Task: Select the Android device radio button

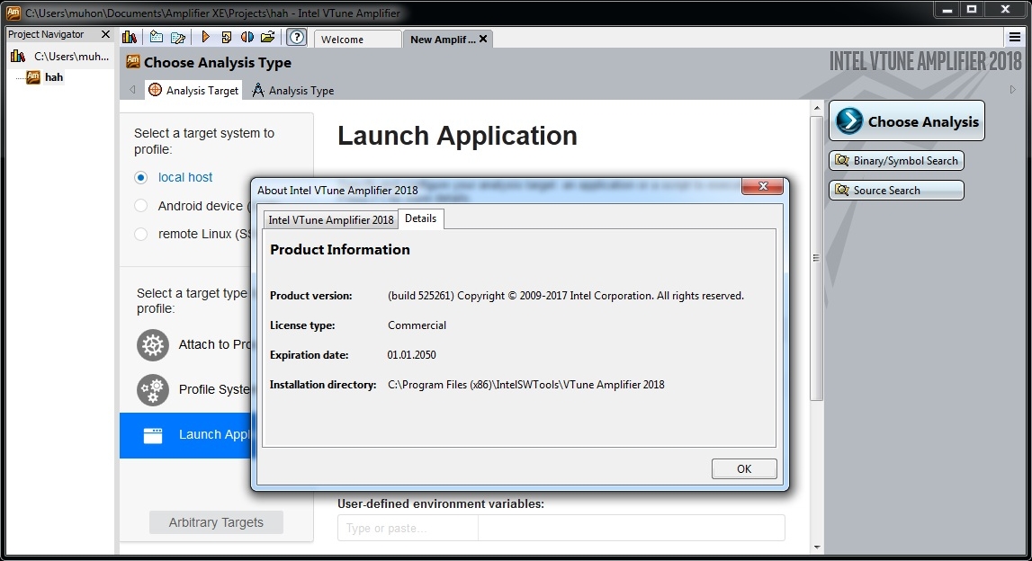Action: pos(141,206)
